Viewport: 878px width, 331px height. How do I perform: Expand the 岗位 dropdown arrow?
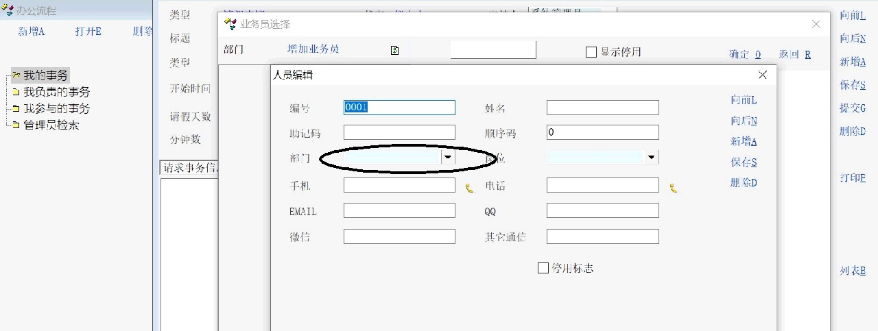coord(651,157)
